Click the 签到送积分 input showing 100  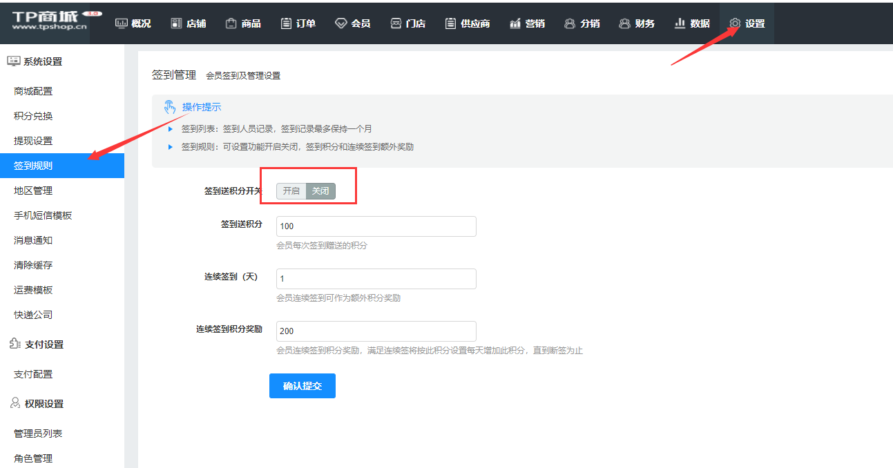(x=376, y=226)
